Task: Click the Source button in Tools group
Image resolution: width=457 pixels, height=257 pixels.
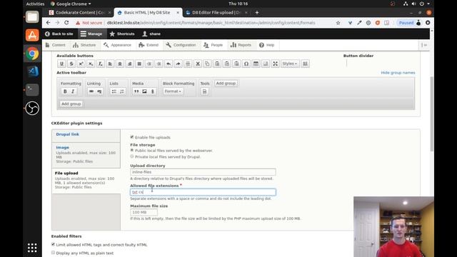Action: [x=205, y=91]
